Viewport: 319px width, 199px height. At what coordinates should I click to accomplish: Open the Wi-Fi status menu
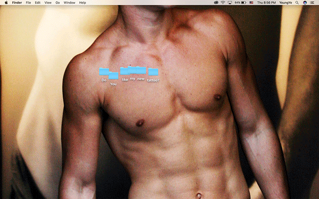(223, 3)
